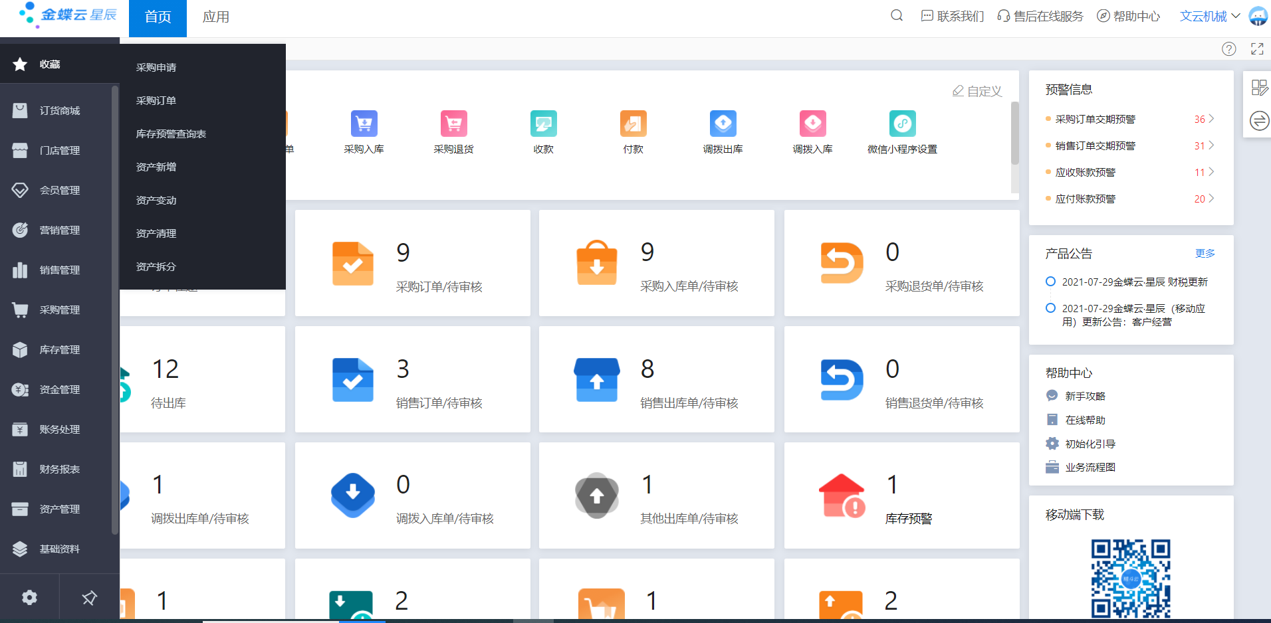The height and width of the screenshot is (623, 1271).
Task: Toggle the sidebar pin icon
Action: point(89,598)
